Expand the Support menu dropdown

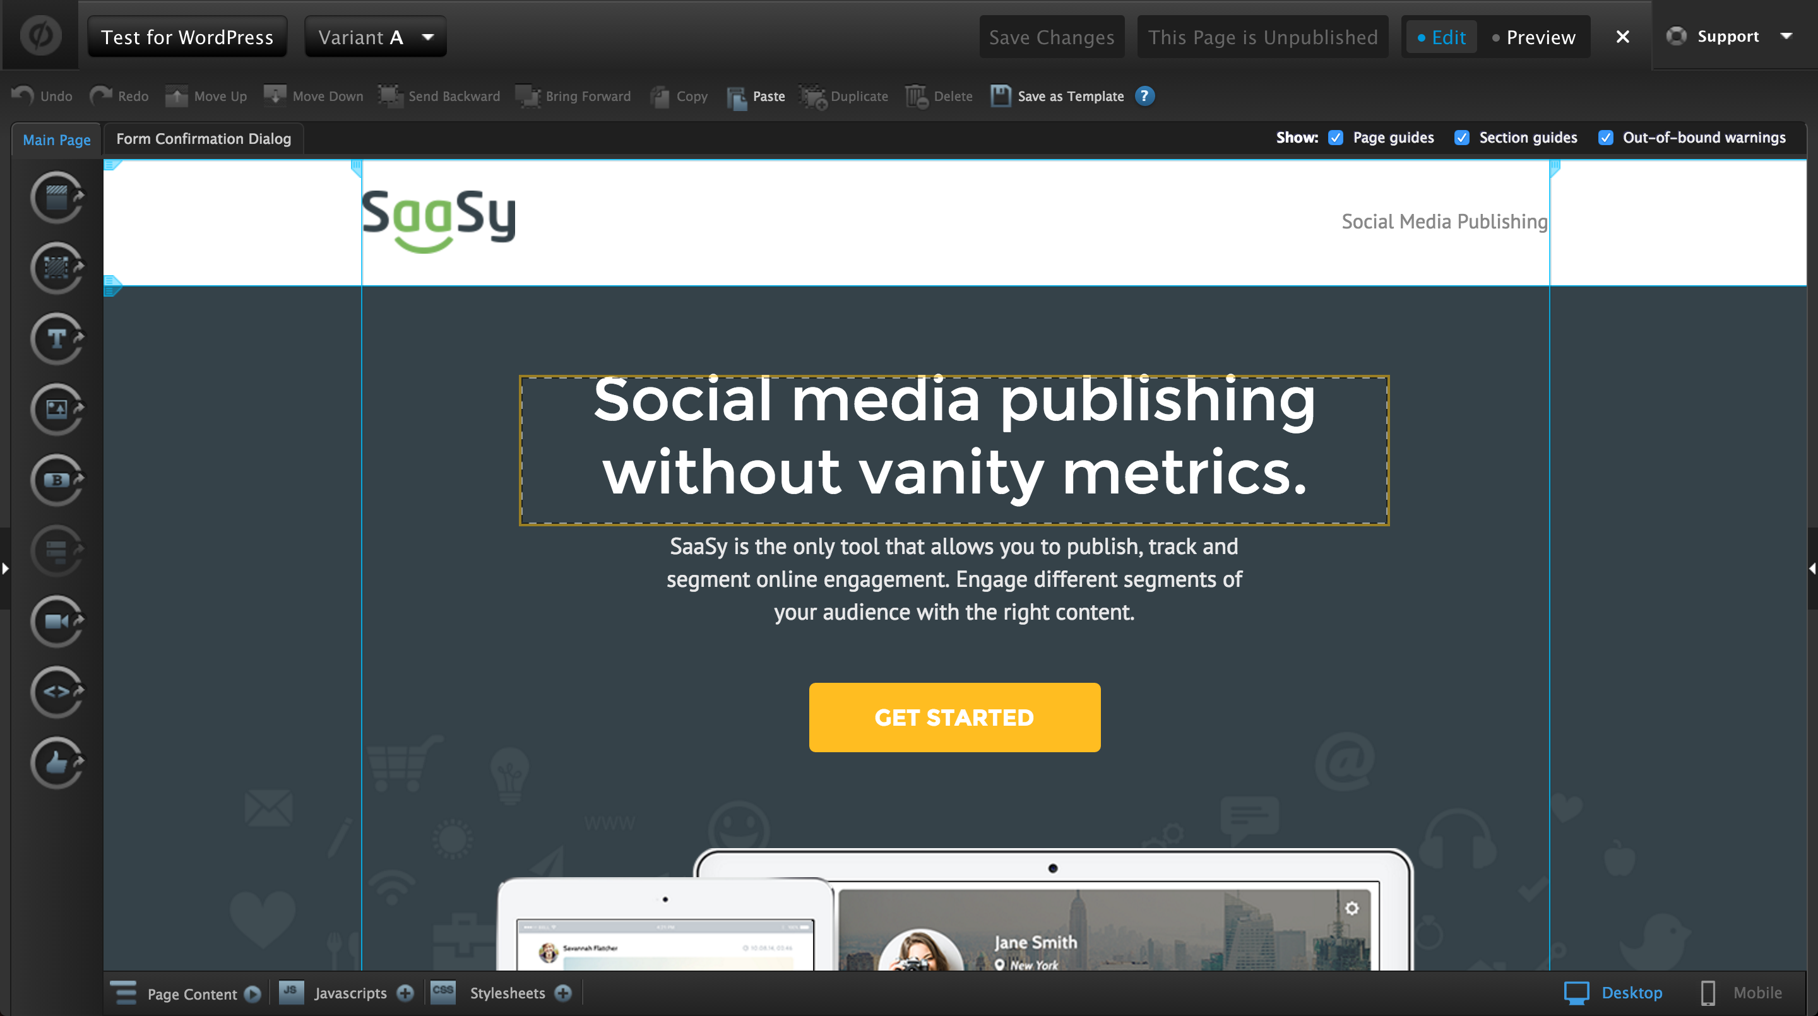point(1788,37)
